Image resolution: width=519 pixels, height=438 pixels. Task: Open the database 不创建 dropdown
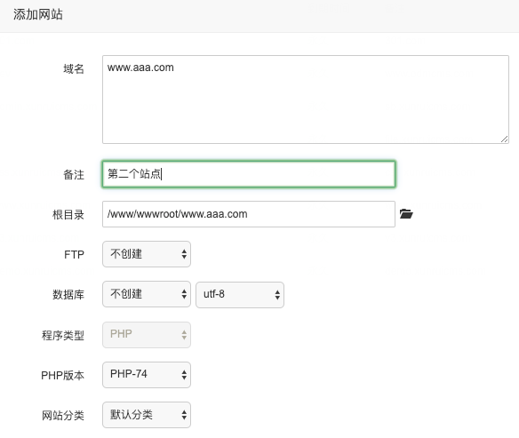(x=147, y=294)
